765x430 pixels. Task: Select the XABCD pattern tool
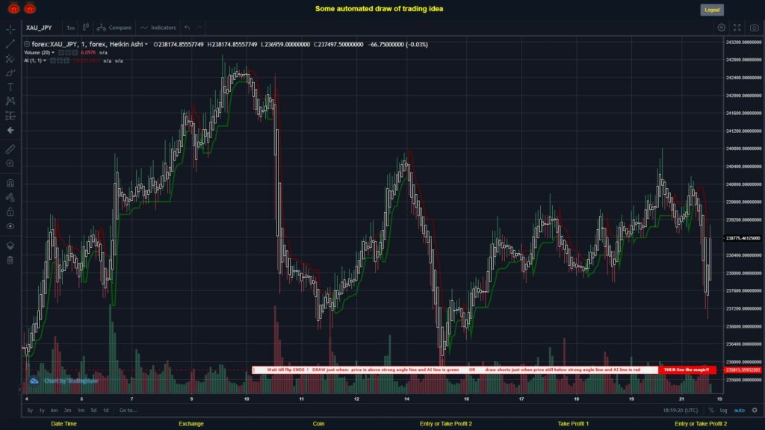pyautogui.click(x=10, y=101)
